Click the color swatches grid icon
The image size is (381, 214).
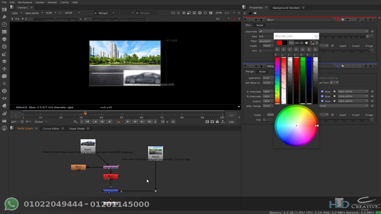tap(312, 43)
